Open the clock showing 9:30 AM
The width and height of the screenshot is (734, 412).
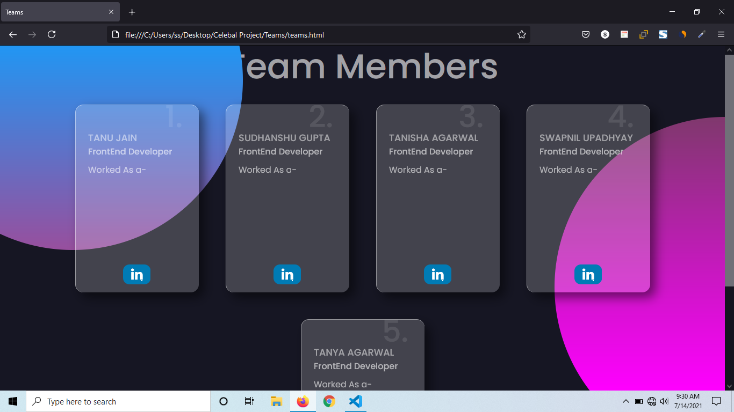688,401
